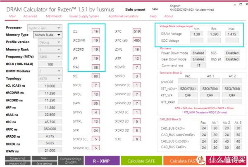Open the Additional calculators tab
This screenshot has height=167, width=248.
123,16
